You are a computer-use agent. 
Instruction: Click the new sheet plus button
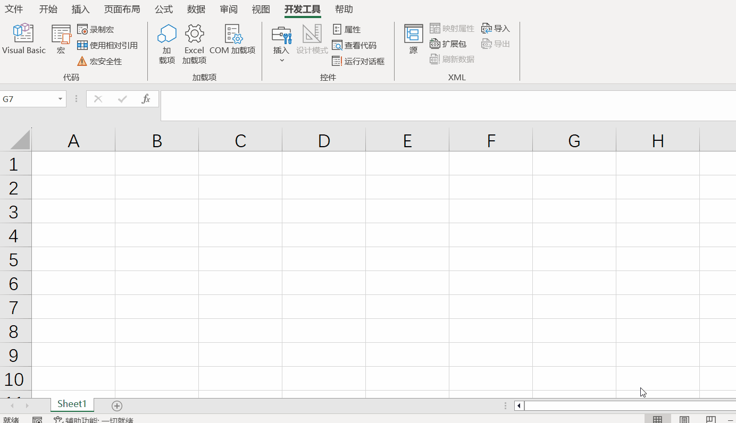pos(116,405)
